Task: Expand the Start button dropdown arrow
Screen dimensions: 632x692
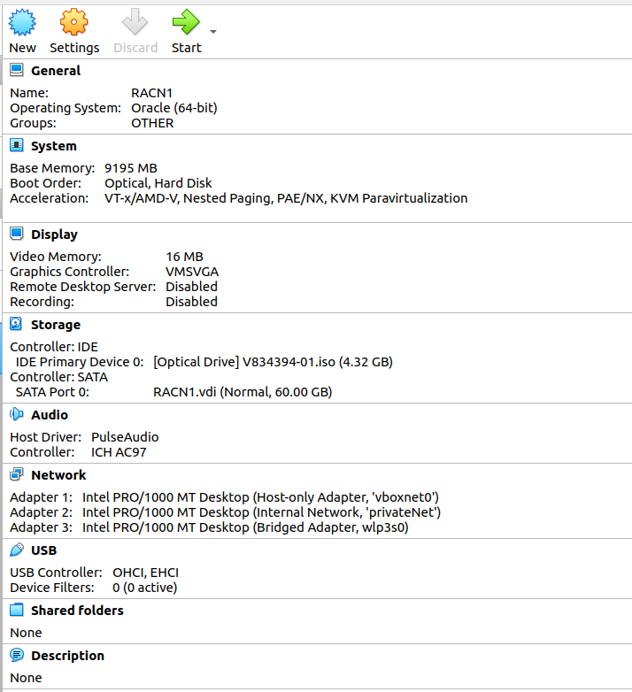Action: click(213, 31)
